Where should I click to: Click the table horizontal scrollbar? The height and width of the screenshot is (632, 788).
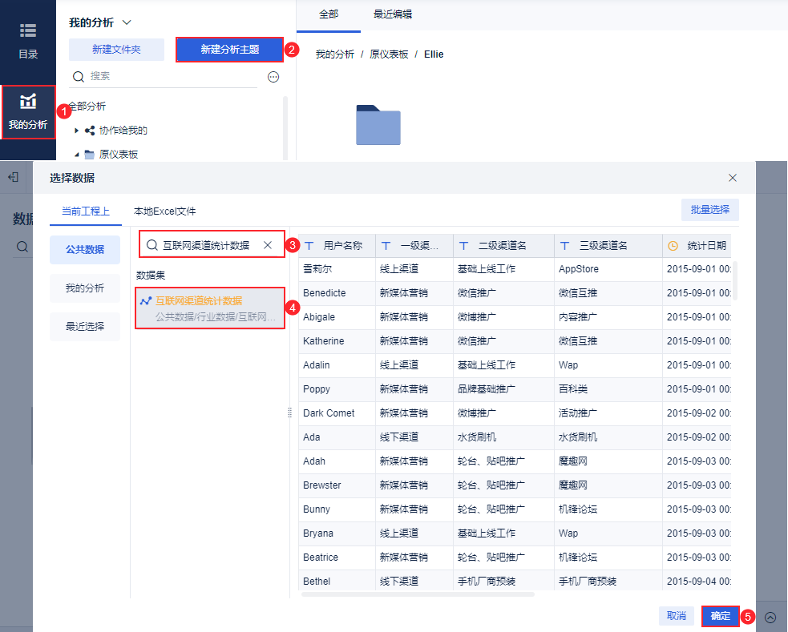[x=418, y=594]
